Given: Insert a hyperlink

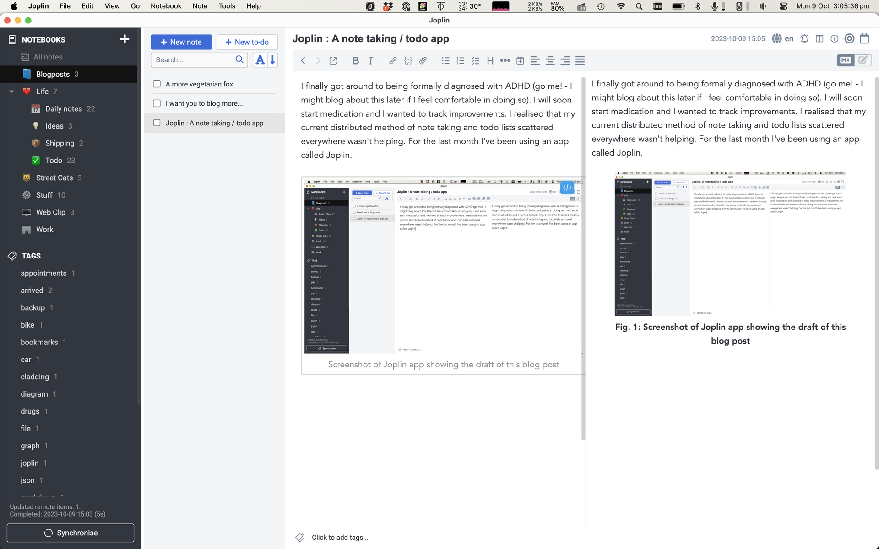Looking at the screenshot, I should coord(392,61).
